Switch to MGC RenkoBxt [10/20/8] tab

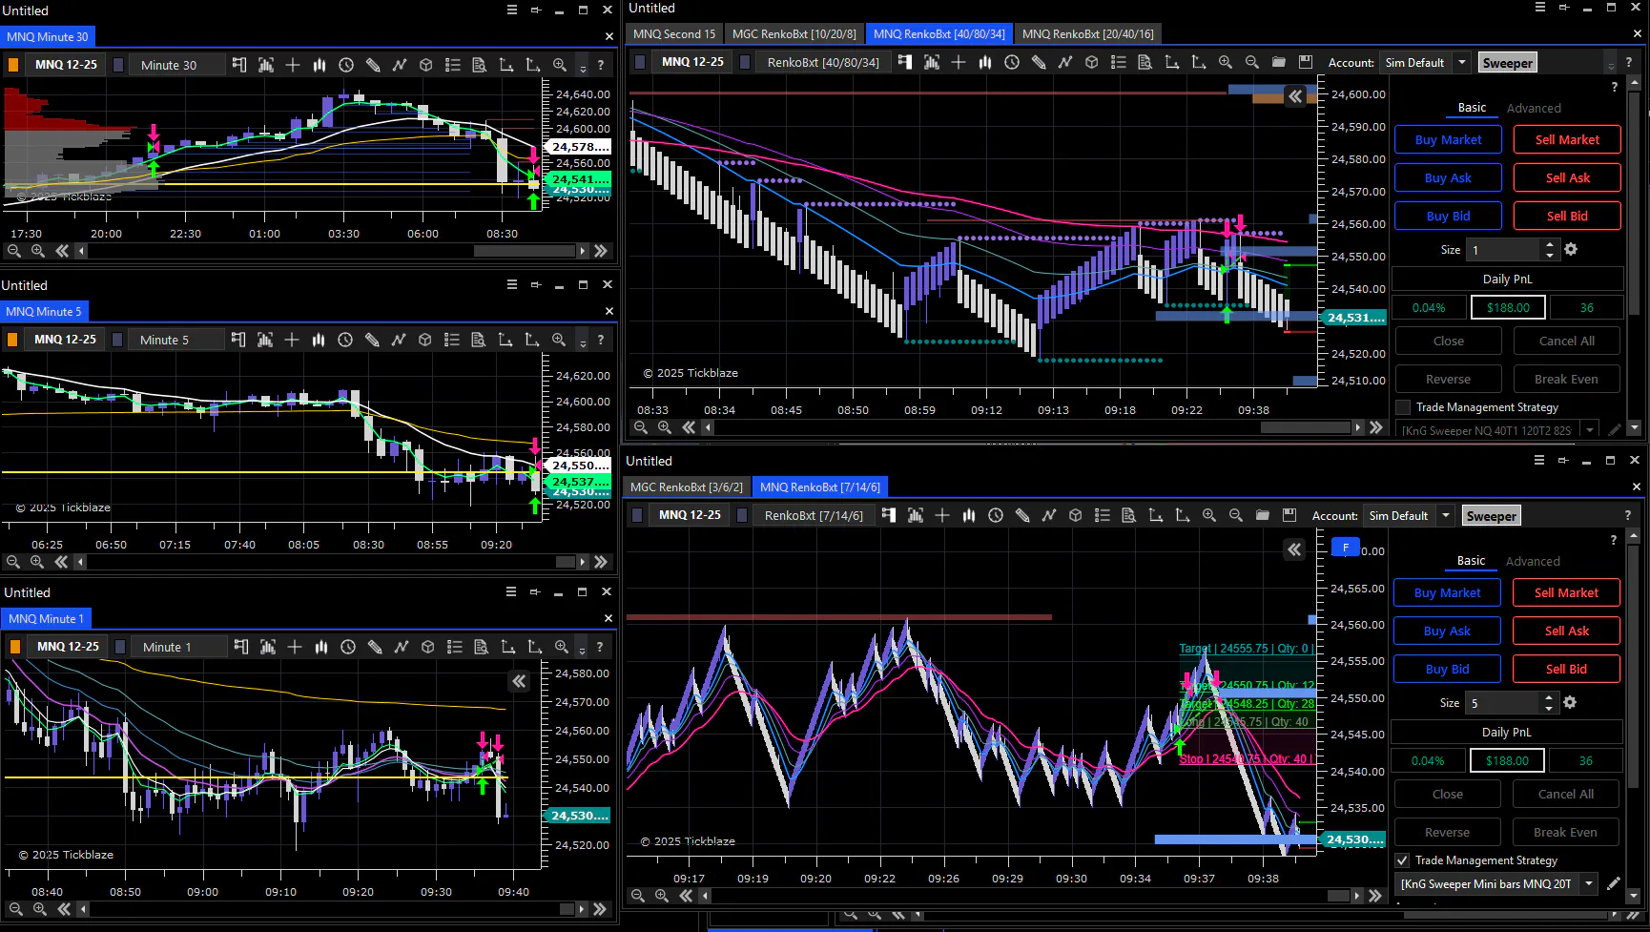coord(794,34)
